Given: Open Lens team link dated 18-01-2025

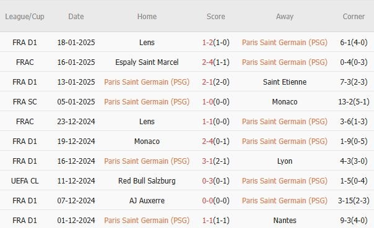Looking at the screenshot, I should tap(147, 43).
